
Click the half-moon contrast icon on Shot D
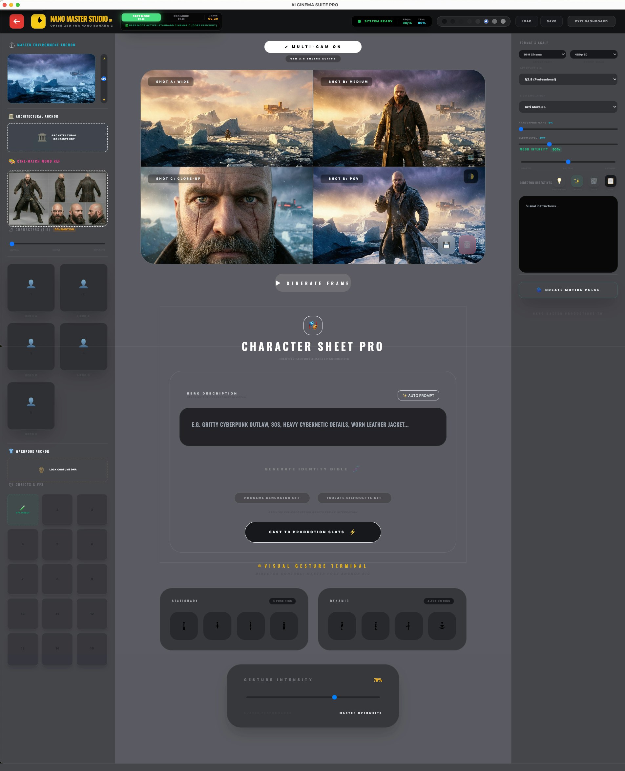[470, 176]
